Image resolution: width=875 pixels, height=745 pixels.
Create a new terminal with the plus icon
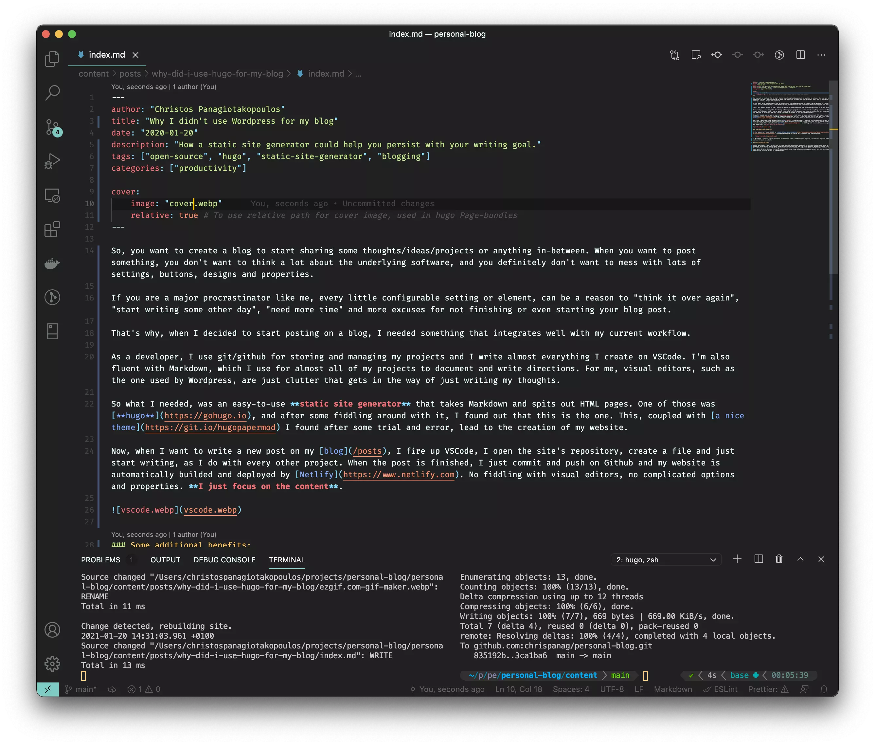[x=737, y=559]
